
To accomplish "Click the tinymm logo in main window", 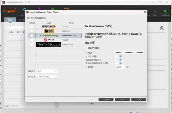I will (10, 10).
